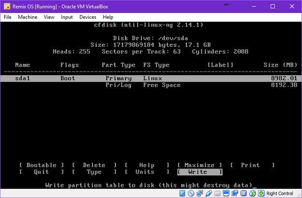Select the Maximize option in cfdisk
The image size is (302, 198).
click(x=200, y=165)
